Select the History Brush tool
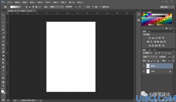 pos(3,48)
